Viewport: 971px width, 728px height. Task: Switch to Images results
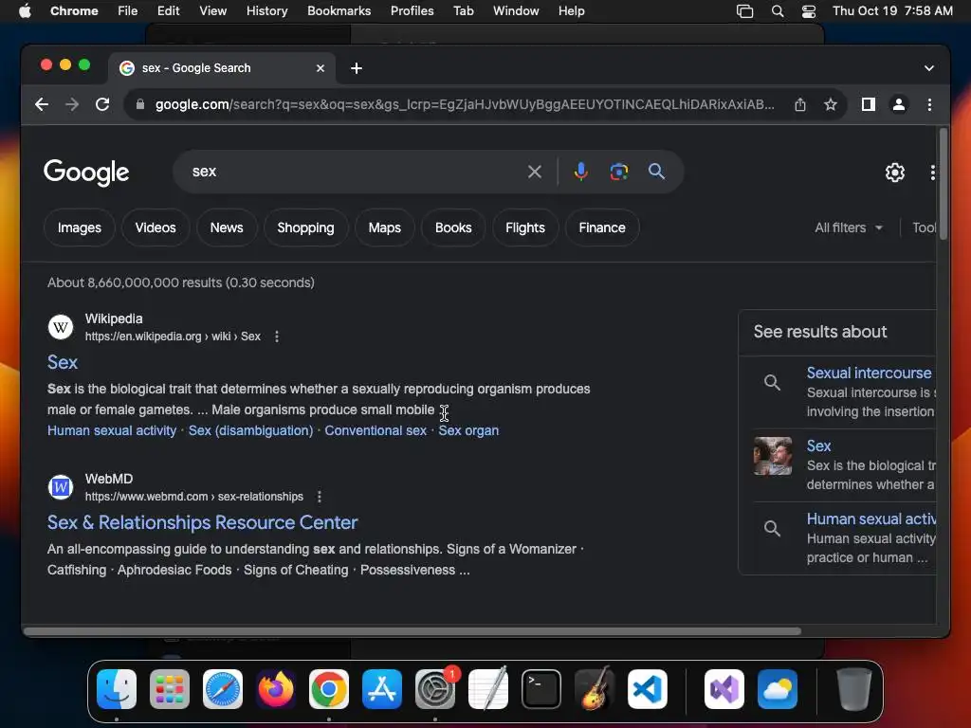click(80, 227)
